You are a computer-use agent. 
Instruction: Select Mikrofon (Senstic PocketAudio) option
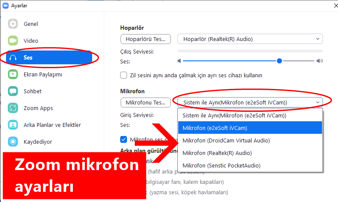pos(250,165)
